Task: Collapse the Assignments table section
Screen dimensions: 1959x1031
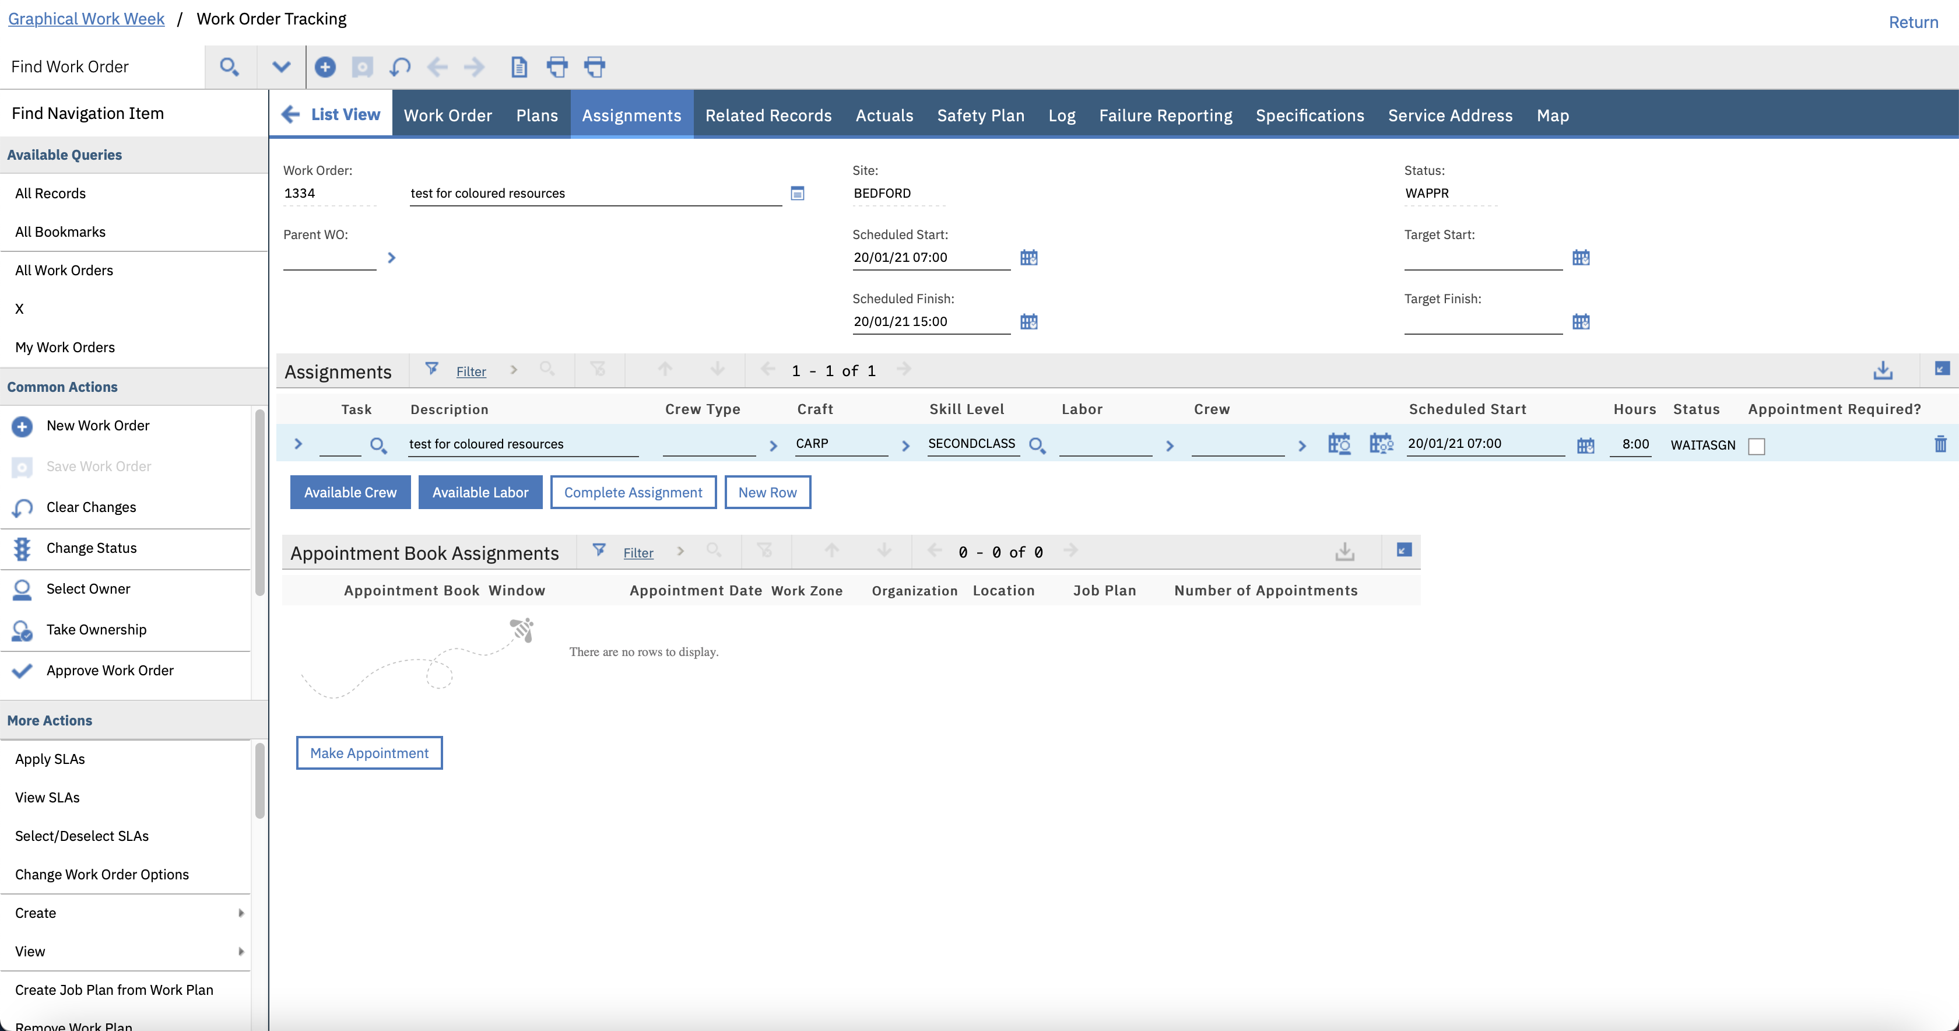Action: (x=1942, y=369)
